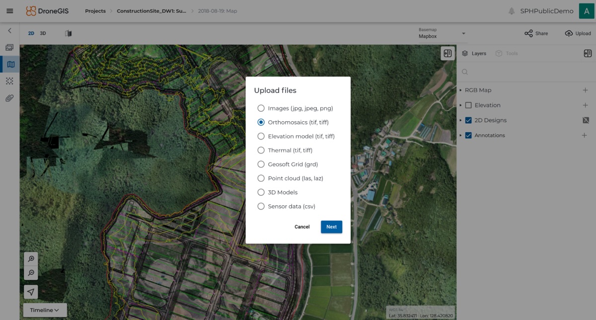
Task: Select the Map view sidebar icon
Action: pyautogui.click(x=11, y=64)
